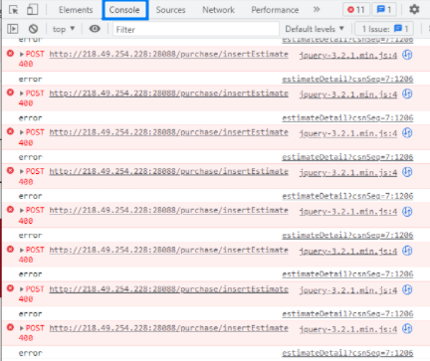430x361 pixels.
Task: Click the red 11 errors badge
Action: pyautogui.click(x=356, y=10)
